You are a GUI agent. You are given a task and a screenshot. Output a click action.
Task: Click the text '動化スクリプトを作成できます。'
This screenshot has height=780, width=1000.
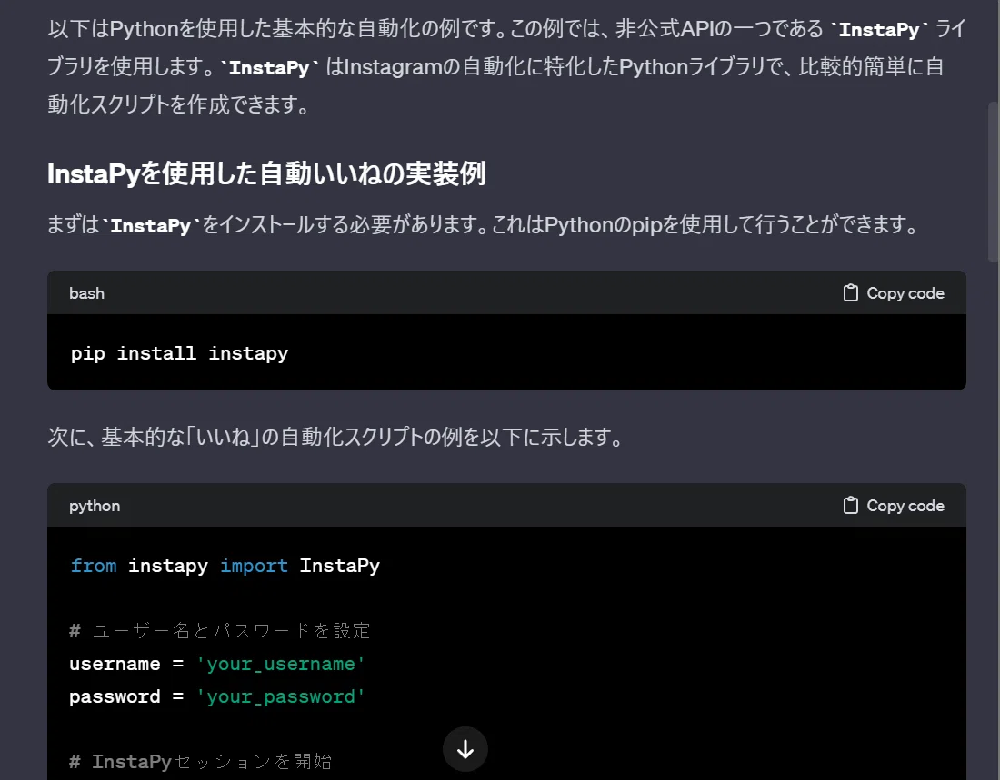pos(178,104)
